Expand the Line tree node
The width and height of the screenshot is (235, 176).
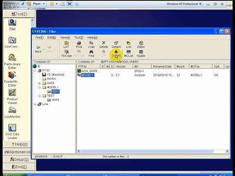(35, 104)
